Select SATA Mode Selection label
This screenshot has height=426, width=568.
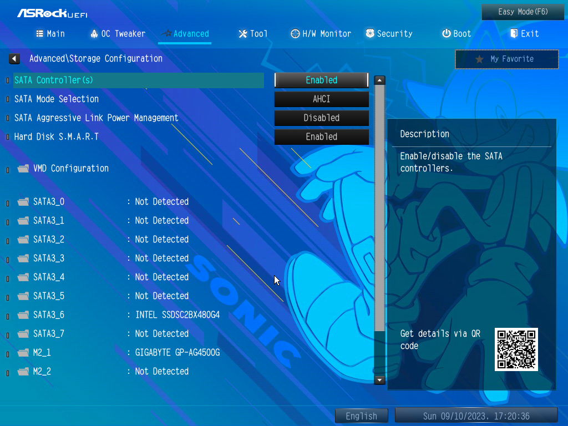point(57,99)
